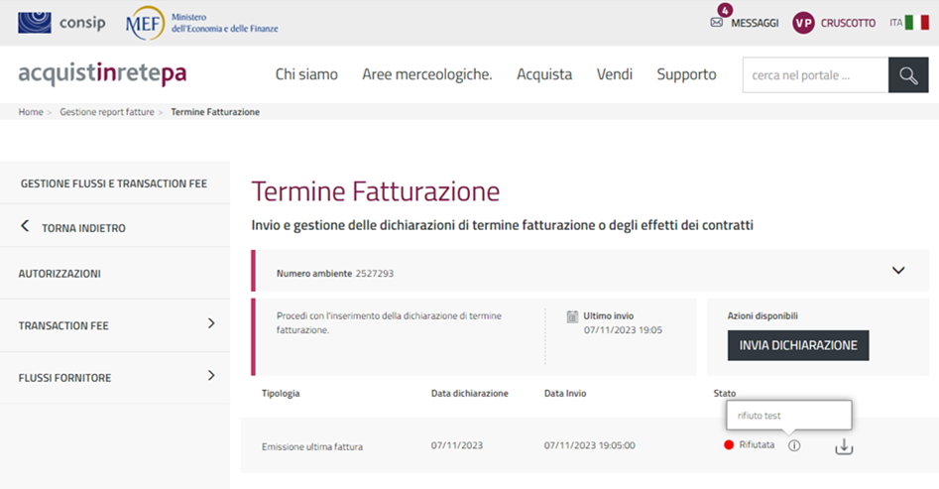This screenshot has height=489, width=939.
Task: Open the Chi siamo menu
Action: coord(306,74)
